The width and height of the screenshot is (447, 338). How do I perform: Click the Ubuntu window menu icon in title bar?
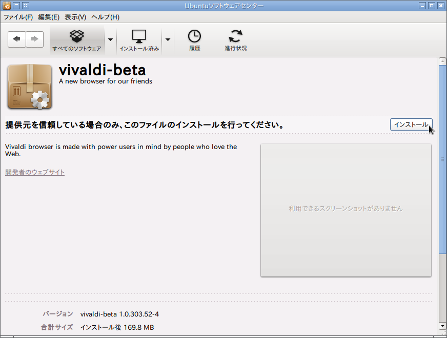click(7, 6)
